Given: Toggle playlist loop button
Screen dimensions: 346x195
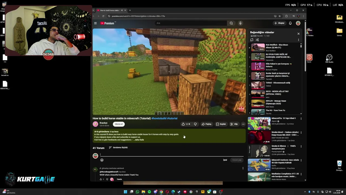Looking at the screenshot, I should (x=252, y=40).
